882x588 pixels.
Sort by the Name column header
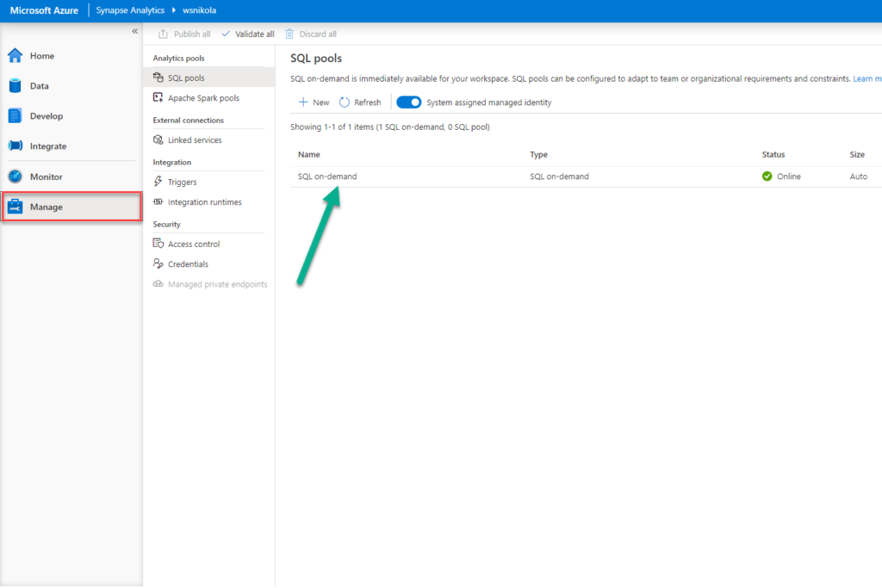tap(309, 154)
